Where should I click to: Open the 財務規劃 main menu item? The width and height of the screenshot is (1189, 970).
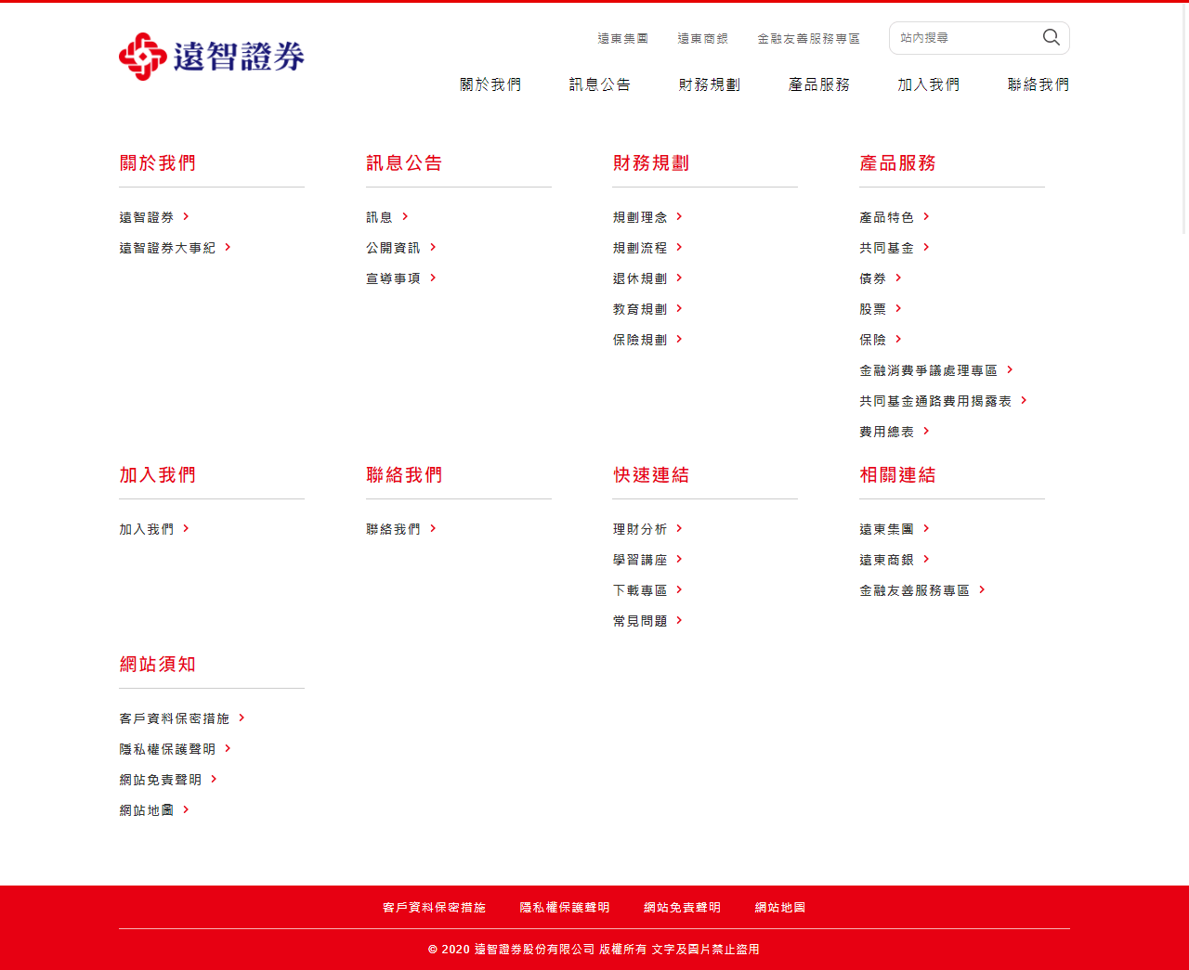(x=710, y=84)
